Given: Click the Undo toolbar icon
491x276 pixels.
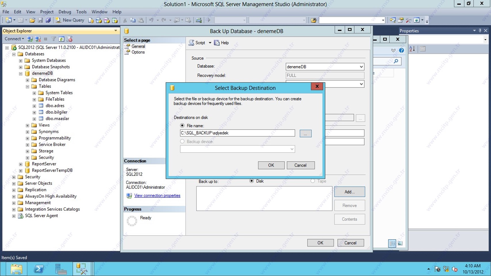Looking at the screenshot, I should 151,20.
